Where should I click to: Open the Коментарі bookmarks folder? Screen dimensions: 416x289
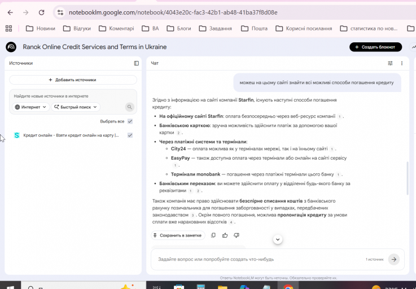click(x=116, y=28)
